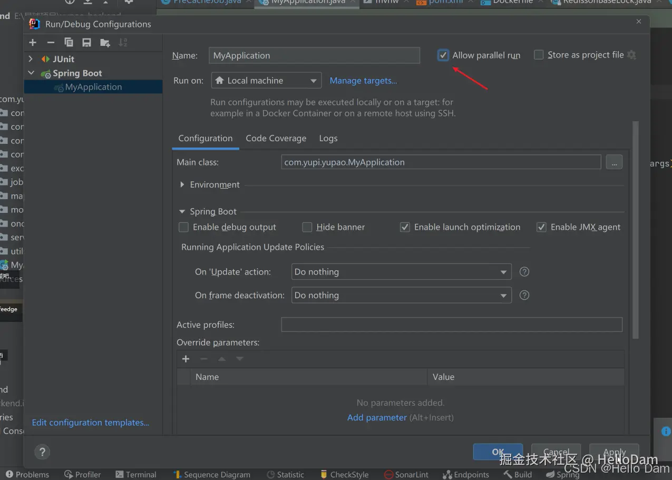Click the Edit configuration templates link
Image resolution: width=672 pixels, height=480 pixels.
pos(90,423)
